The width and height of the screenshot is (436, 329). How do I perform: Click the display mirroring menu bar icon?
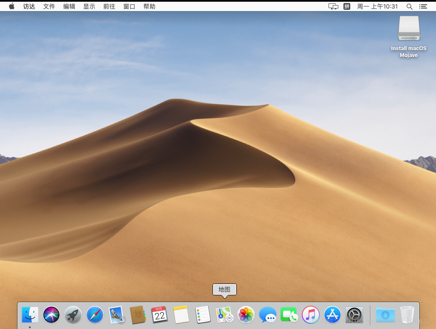click(333, 6)
